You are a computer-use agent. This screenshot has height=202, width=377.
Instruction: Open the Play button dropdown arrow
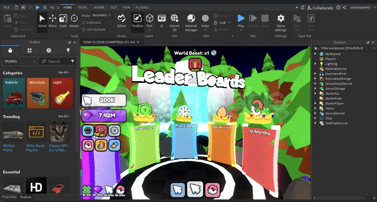[x=241, y=30]
